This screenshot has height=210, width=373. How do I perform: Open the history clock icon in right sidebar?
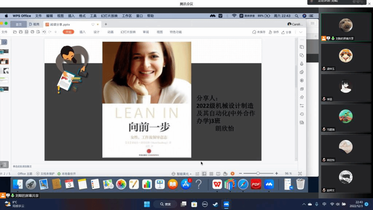[x=302, y=114]
